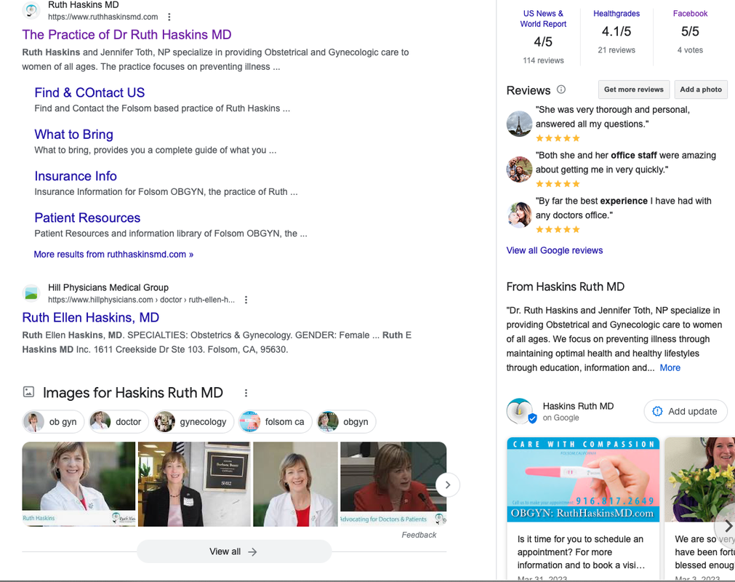Screen dimensions: 735x582
Task: Advance the image carousel with the right chevron
Action: [448, 485]
